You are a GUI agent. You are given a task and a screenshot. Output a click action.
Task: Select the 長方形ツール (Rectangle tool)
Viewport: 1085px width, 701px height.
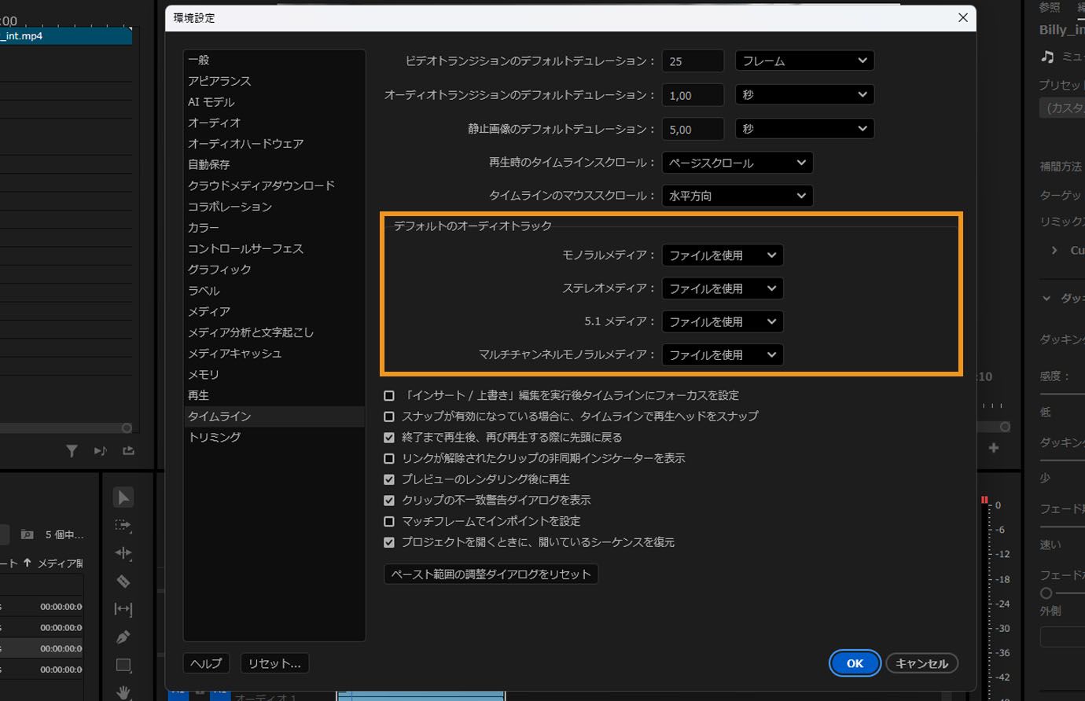point(123,666)
